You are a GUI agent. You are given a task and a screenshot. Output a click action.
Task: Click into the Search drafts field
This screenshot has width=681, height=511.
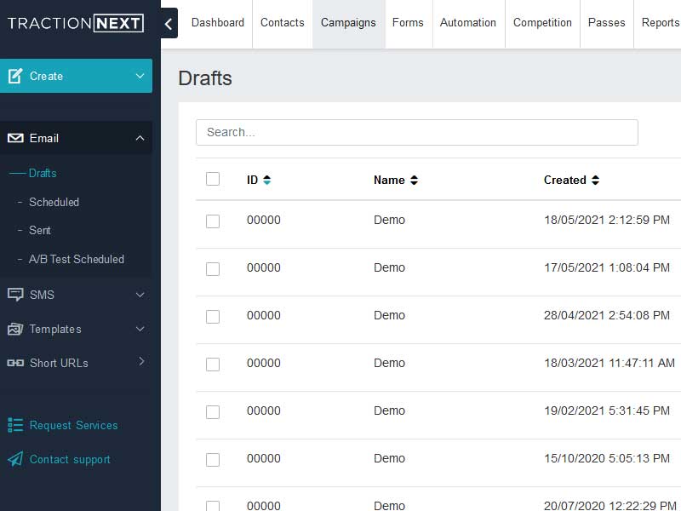point(416,132)
